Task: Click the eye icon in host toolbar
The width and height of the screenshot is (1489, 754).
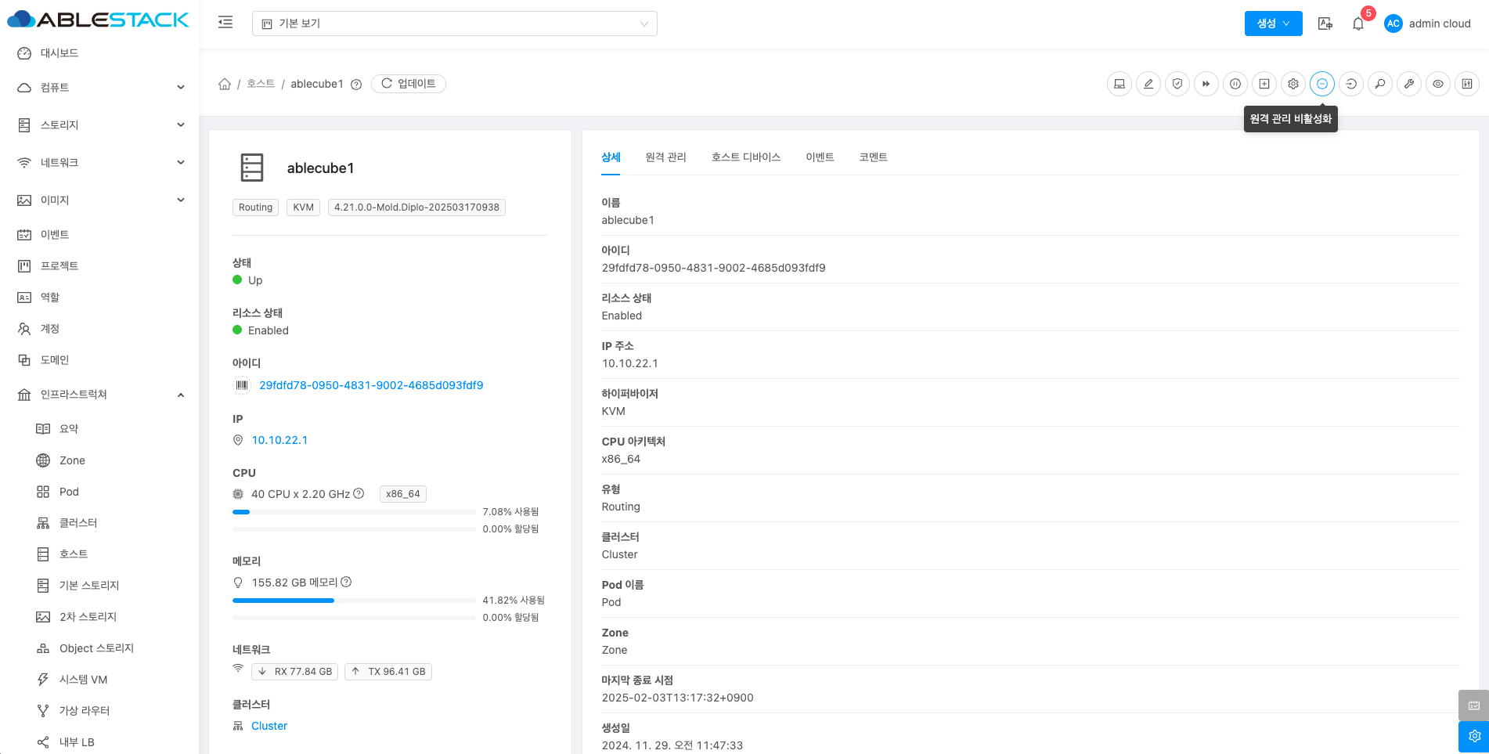Action: tap(1438, 84)
